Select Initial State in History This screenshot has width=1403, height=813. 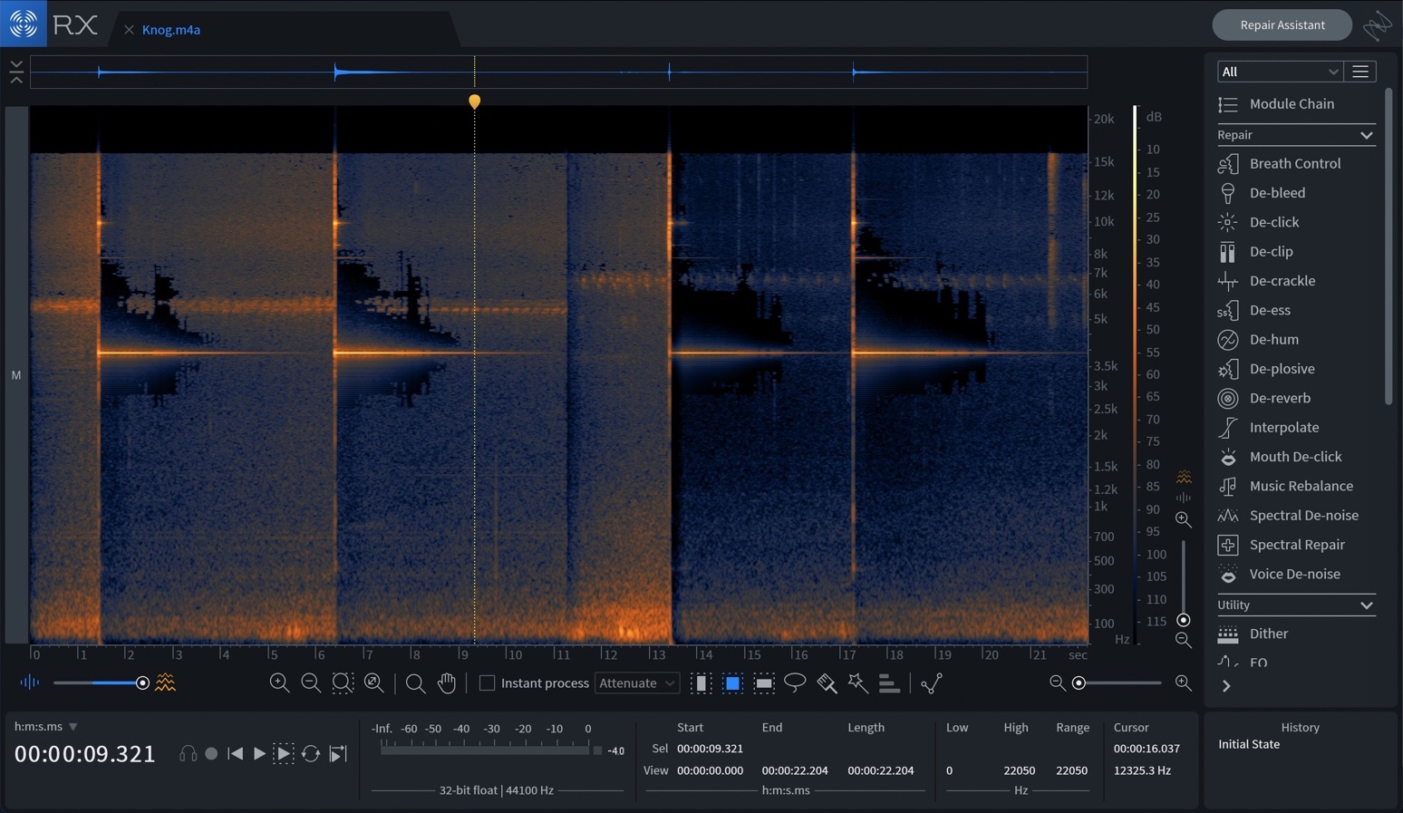[1249, 744]
